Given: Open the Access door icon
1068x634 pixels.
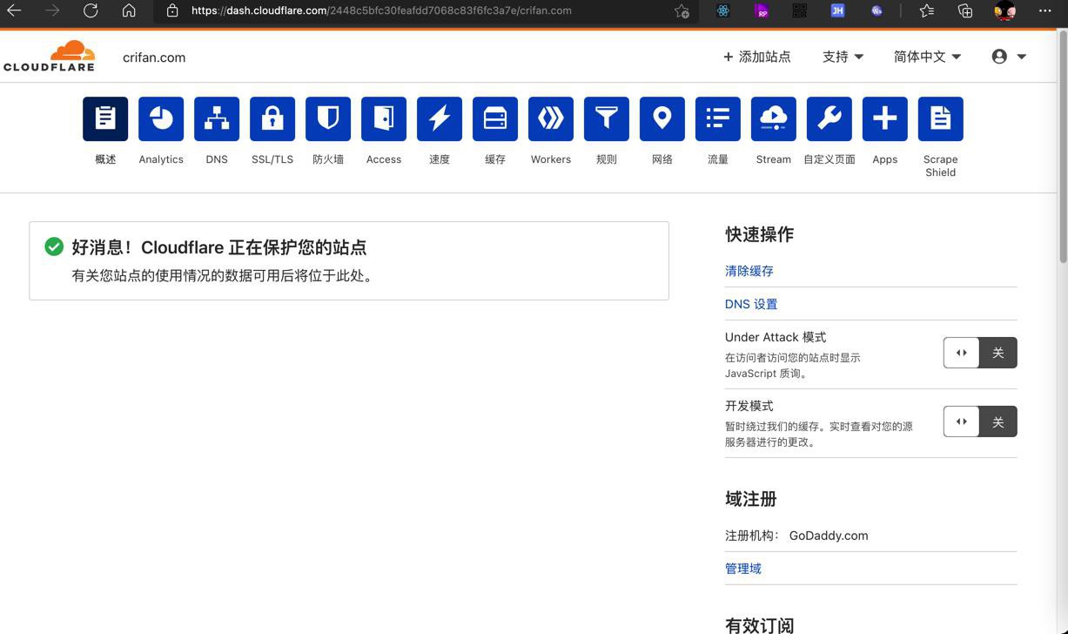Looking at the screenshot, I should point(384,118).
